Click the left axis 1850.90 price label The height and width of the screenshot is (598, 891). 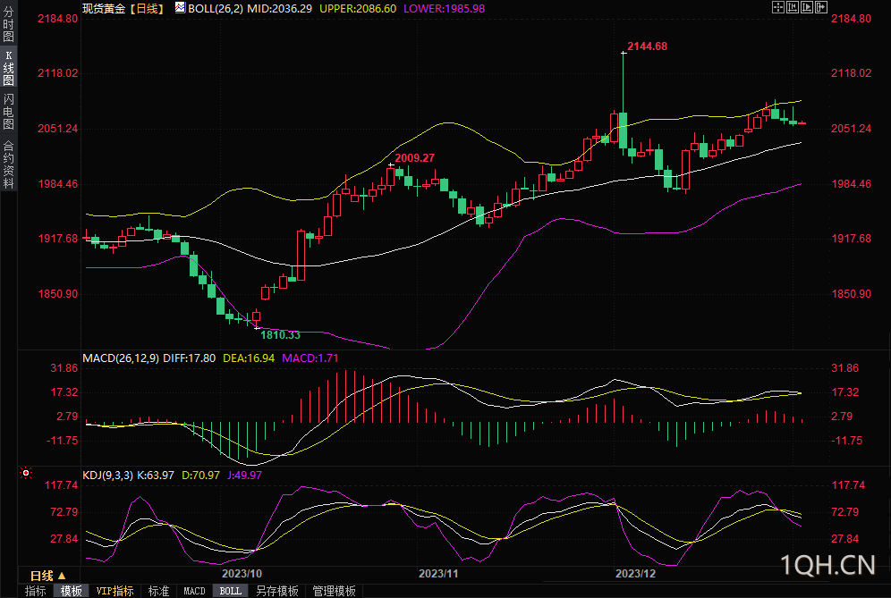(57, 294)
